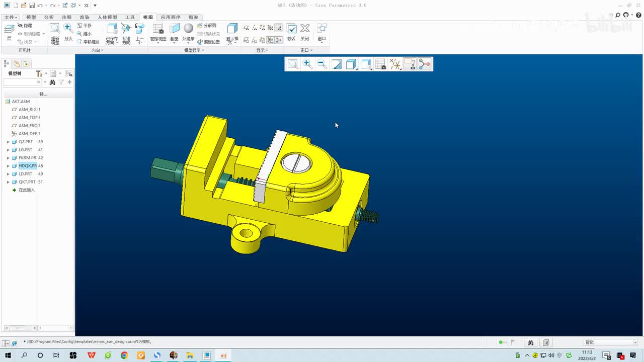Click the 隐藏 (Hide) button

point(25,26)
